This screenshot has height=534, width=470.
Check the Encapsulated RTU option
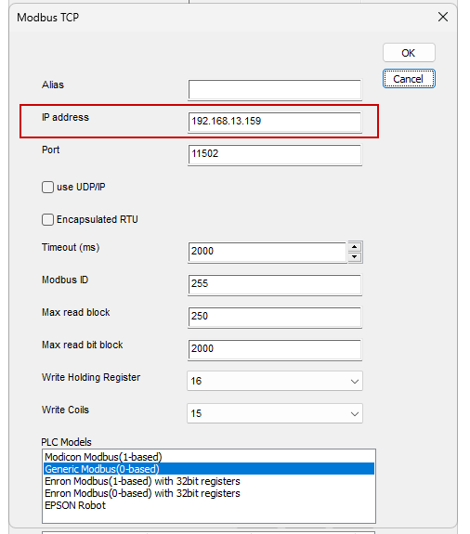pos(47,220)
